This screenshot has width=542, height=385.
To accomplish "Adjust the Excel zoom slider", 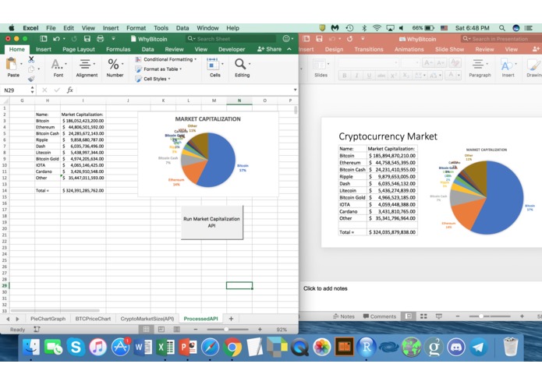I will click(x=226, y=330).
